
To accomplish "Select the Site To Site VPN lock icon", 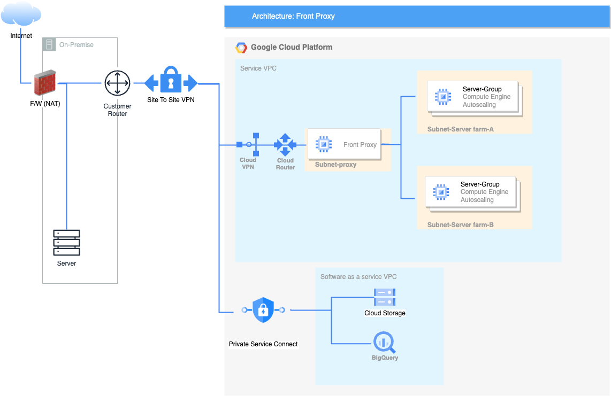I will pos(171,80).
